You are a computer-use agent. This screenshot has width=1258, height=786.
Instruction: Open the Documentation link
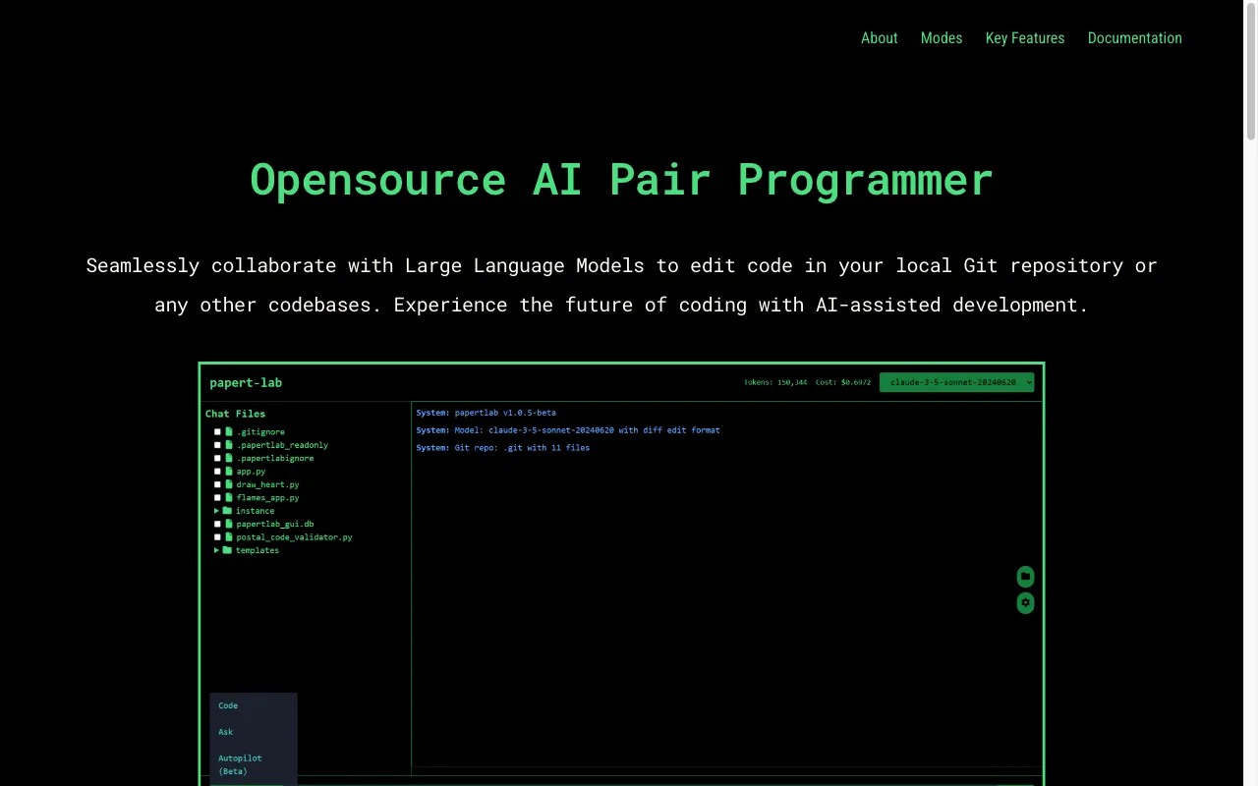point(1134,38)
